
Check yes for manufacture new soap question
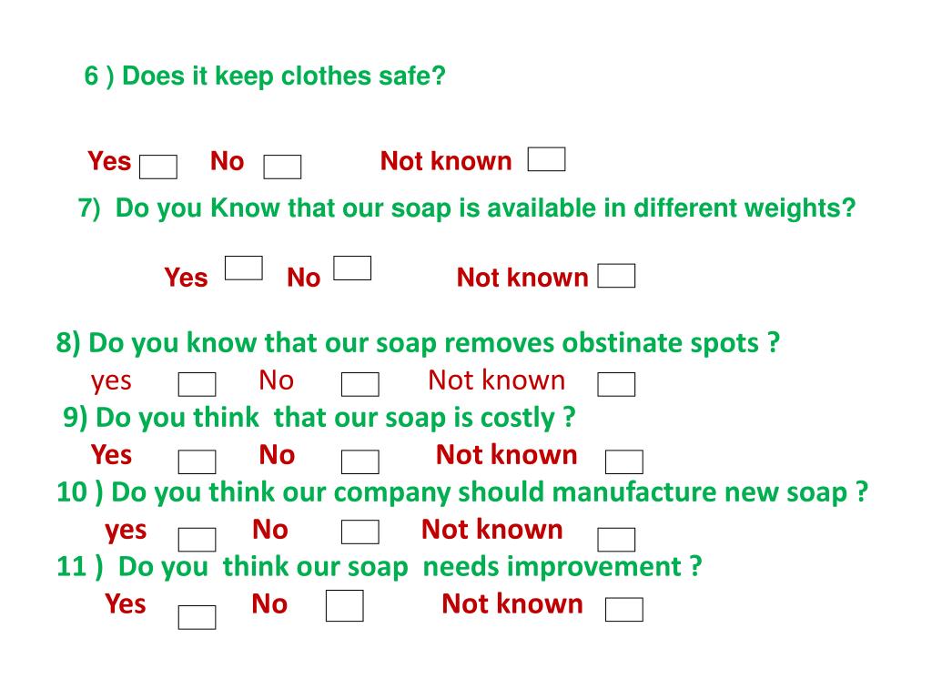coord(197,539)
